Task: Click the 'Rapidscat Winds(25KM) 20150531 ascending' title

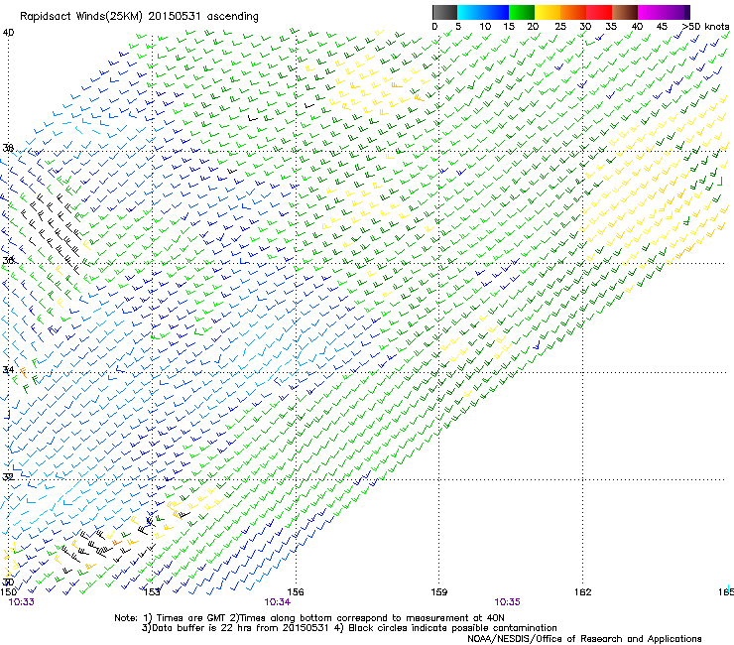Action: [139, 17]
